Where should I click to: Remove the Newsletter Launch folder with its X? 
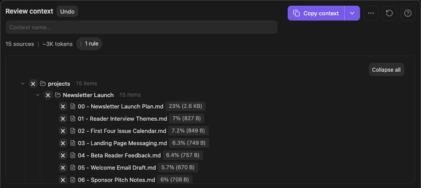[48, 95]
